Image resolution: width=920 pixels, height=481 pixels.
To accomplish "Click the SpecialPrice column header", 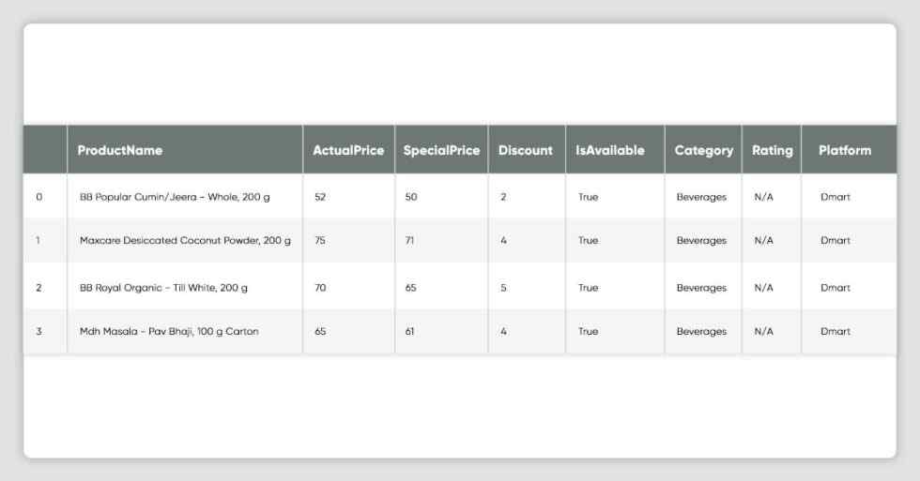I will pos(441,151).
